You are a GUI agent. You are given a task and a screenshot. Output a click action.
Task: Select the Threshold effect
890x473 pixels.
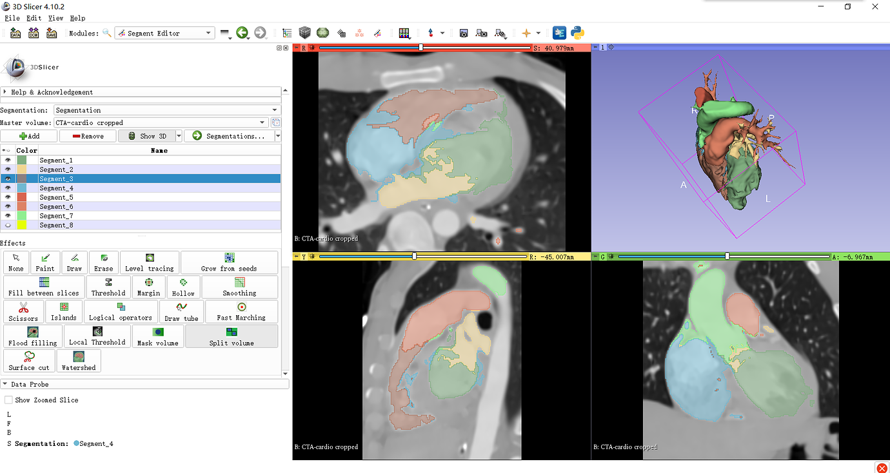(108, 287)
